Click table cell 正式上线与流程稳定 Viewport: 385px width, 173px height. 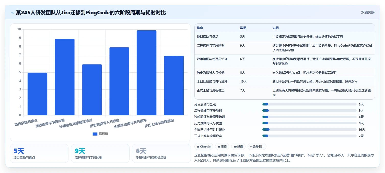pos(211,90)
